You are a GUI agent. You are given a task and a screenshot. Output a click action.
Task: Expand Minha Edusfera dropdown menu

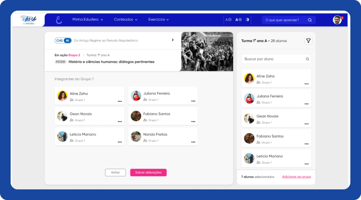88,20
